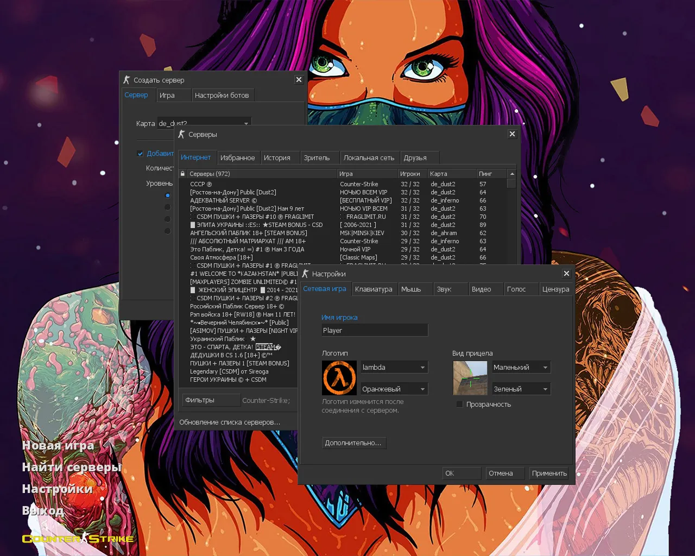Screen dimensions: 695x556
Task: Open the Маленький crosshair size dropdown
Action: click(521, 368)
